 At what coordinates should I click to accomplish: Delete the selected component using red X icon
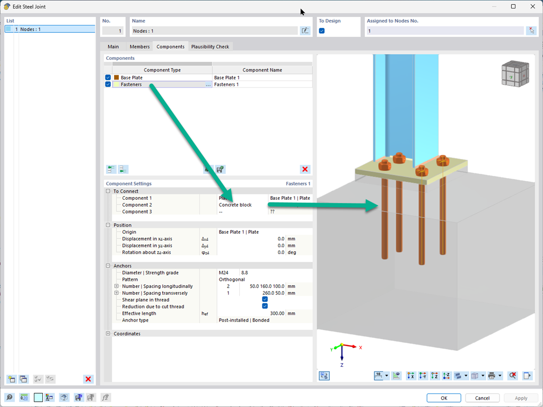click(304, 169)
